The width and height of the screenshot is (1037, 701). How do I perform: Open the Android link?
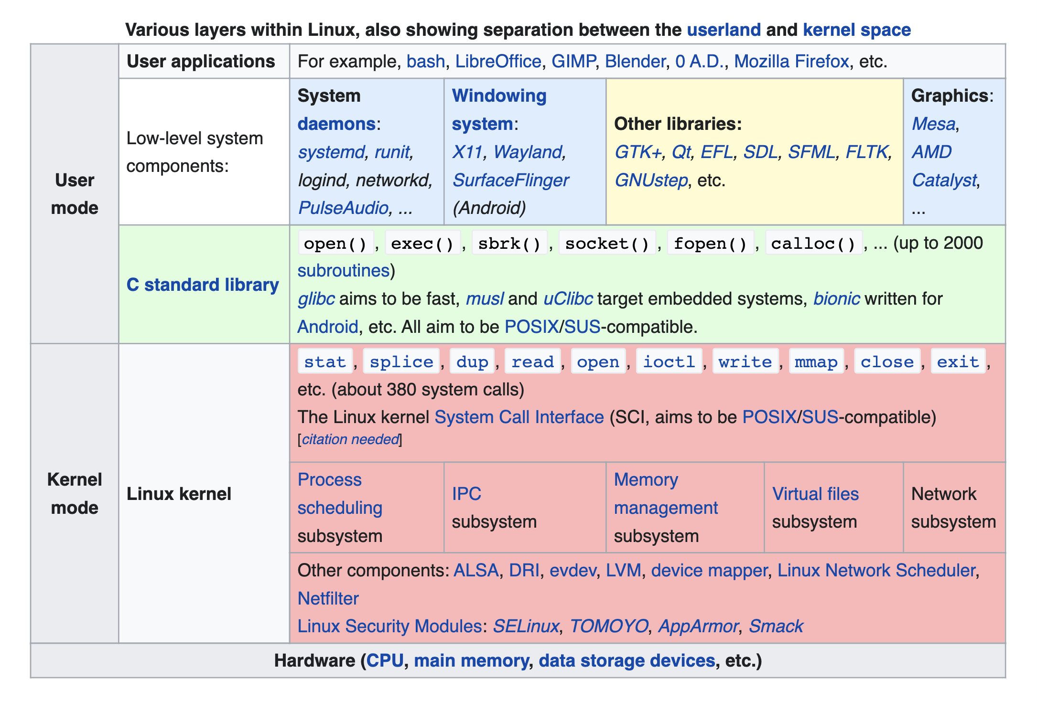pyautogui.click(x=327, y=327)
